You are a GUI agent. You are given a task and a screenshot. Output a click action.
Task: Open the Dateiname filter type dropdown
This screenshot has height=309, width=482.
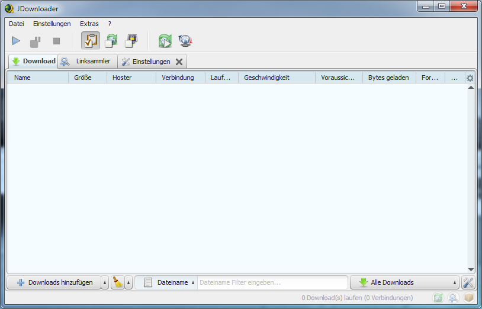166,282
